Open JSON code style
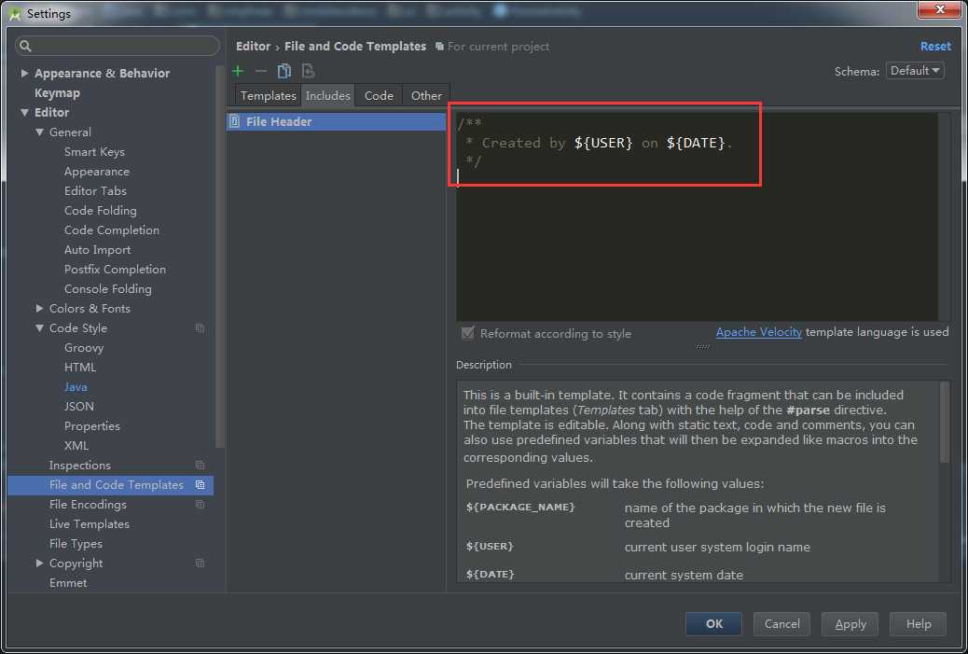 pyautogui.click(x=79, y=407)
